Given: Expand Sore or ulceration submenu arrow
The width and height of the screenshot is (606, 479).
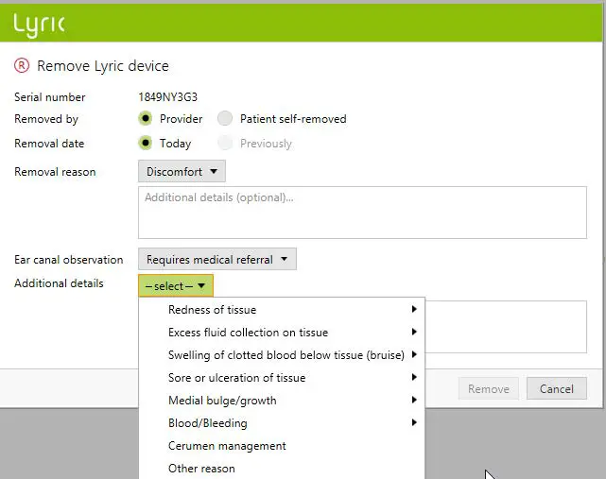Looking at the screenshot, I should pos(414,377).
